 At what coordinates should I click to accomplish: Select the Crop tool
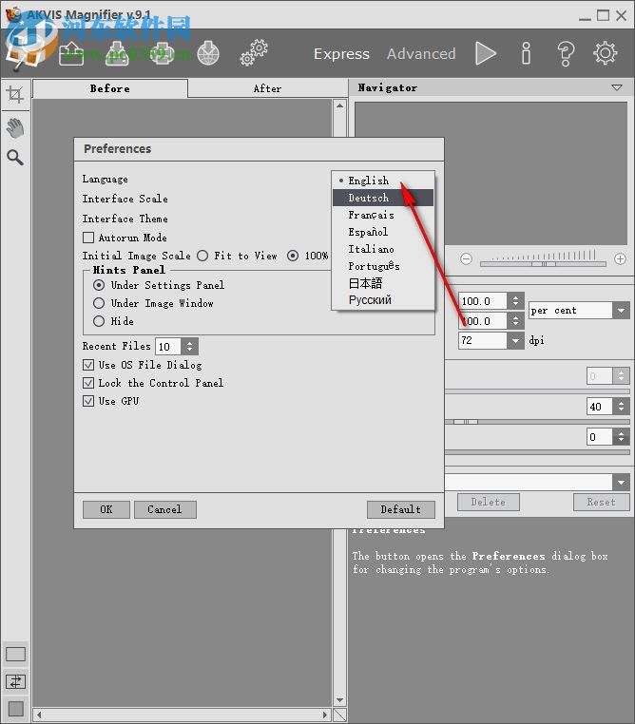15,95
